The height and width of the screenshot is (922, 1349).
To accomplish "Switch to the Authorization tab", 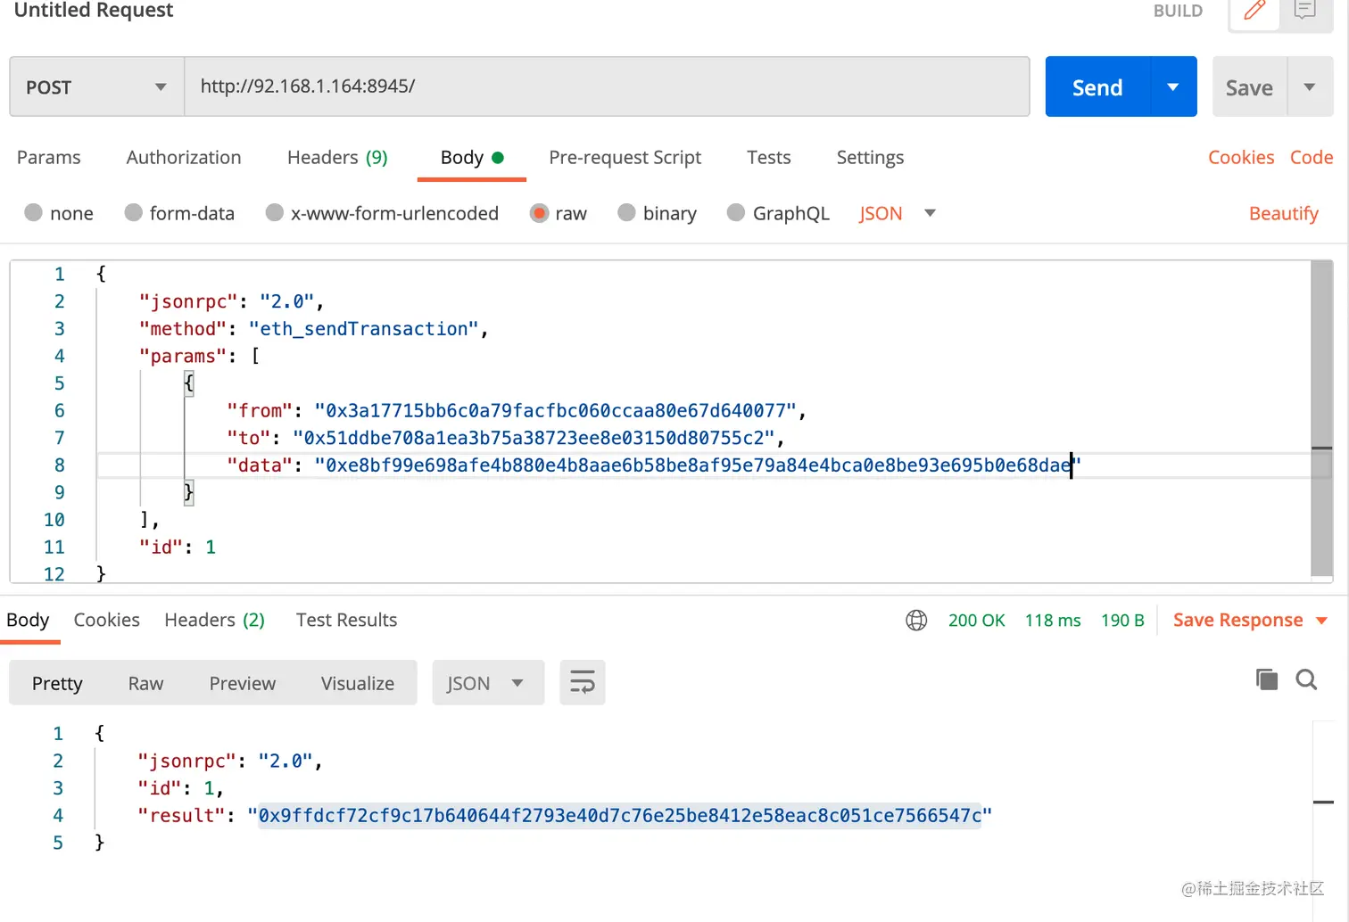I will click(x=184, y=158).
